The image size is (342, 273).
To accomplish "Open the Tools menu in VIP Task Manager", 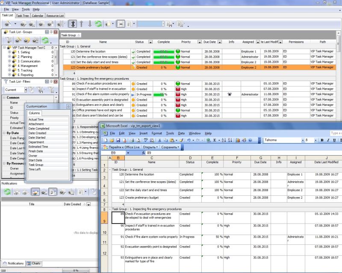I will coord(26,9).
